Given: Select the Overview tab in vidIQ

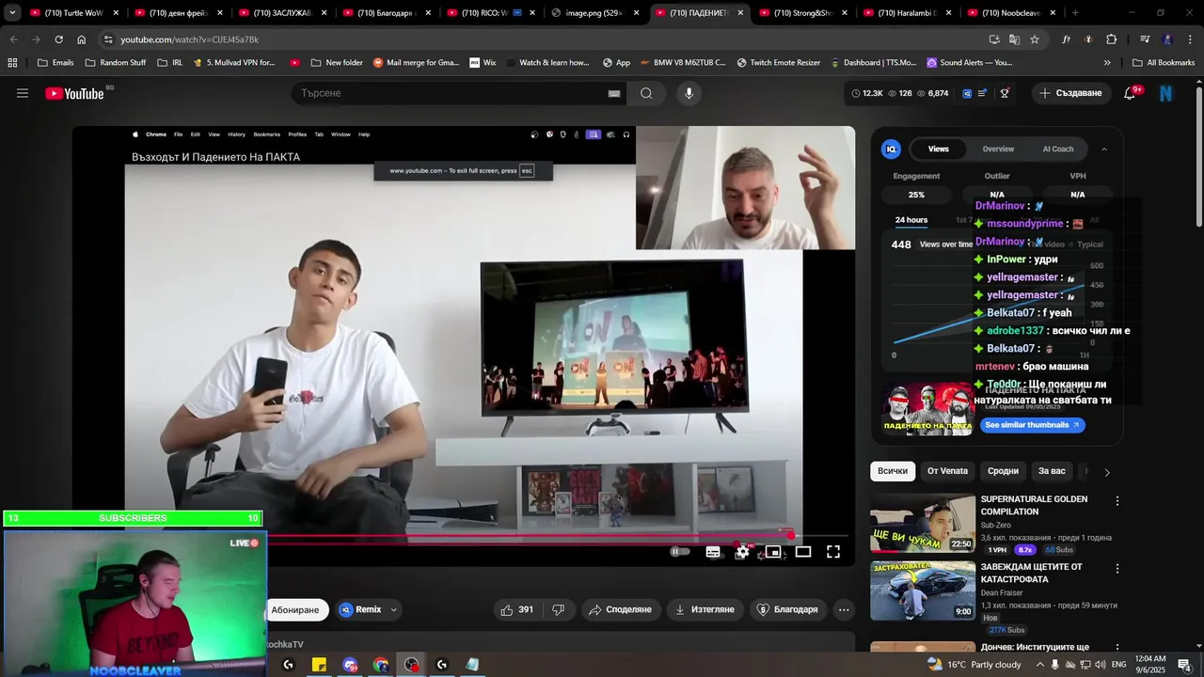Looking at the screenshot, I should [998, 149].
